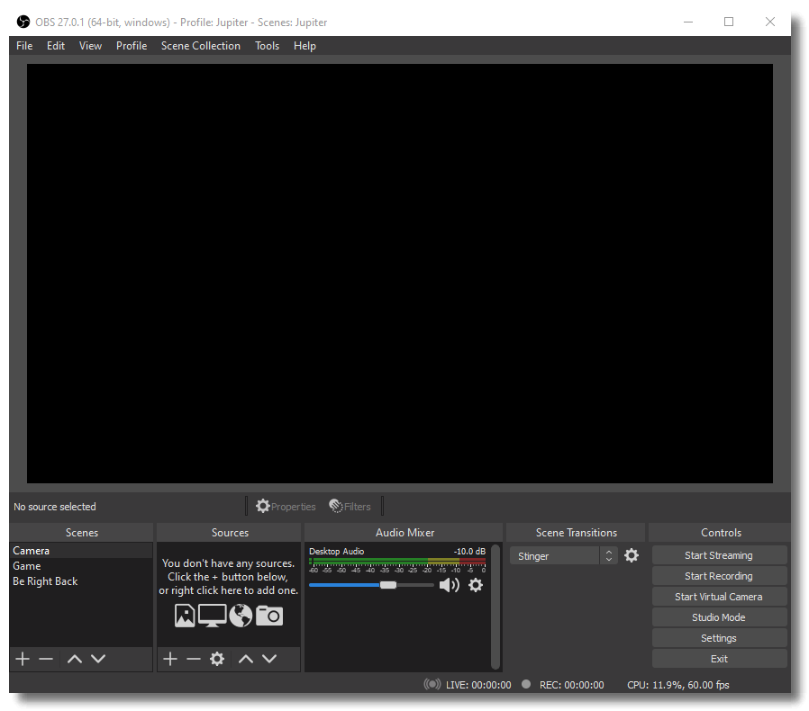Remove selected scene with minus icon
The width and height of the screenshot is (809, 711).
pos(46,659)
